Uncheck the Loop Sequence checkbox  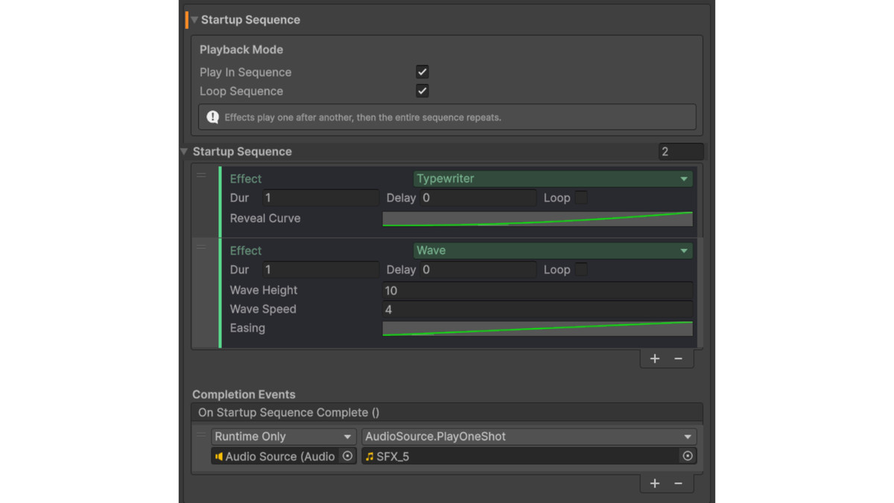tap(422, 91)
